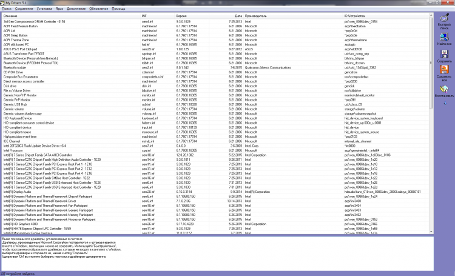
Task: Select the ACPI Lid row
Action: [215, 31]
